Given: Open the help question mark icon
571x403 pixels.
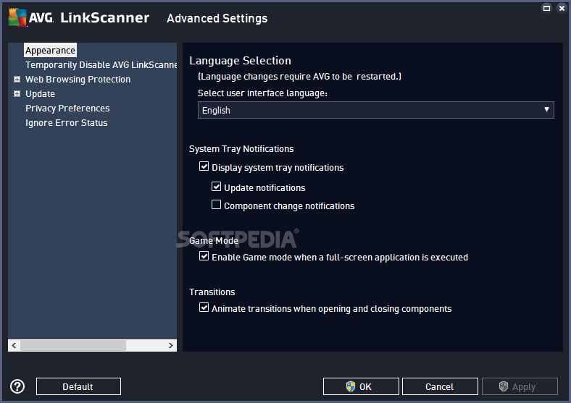Looking at the screenshot, I should tap(17, 386).
